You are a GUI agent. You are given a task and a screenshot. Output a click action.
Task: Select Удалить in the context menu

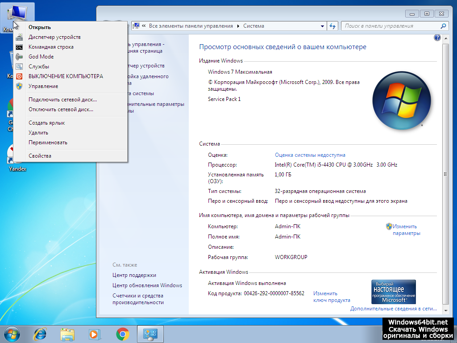point(38,133)
